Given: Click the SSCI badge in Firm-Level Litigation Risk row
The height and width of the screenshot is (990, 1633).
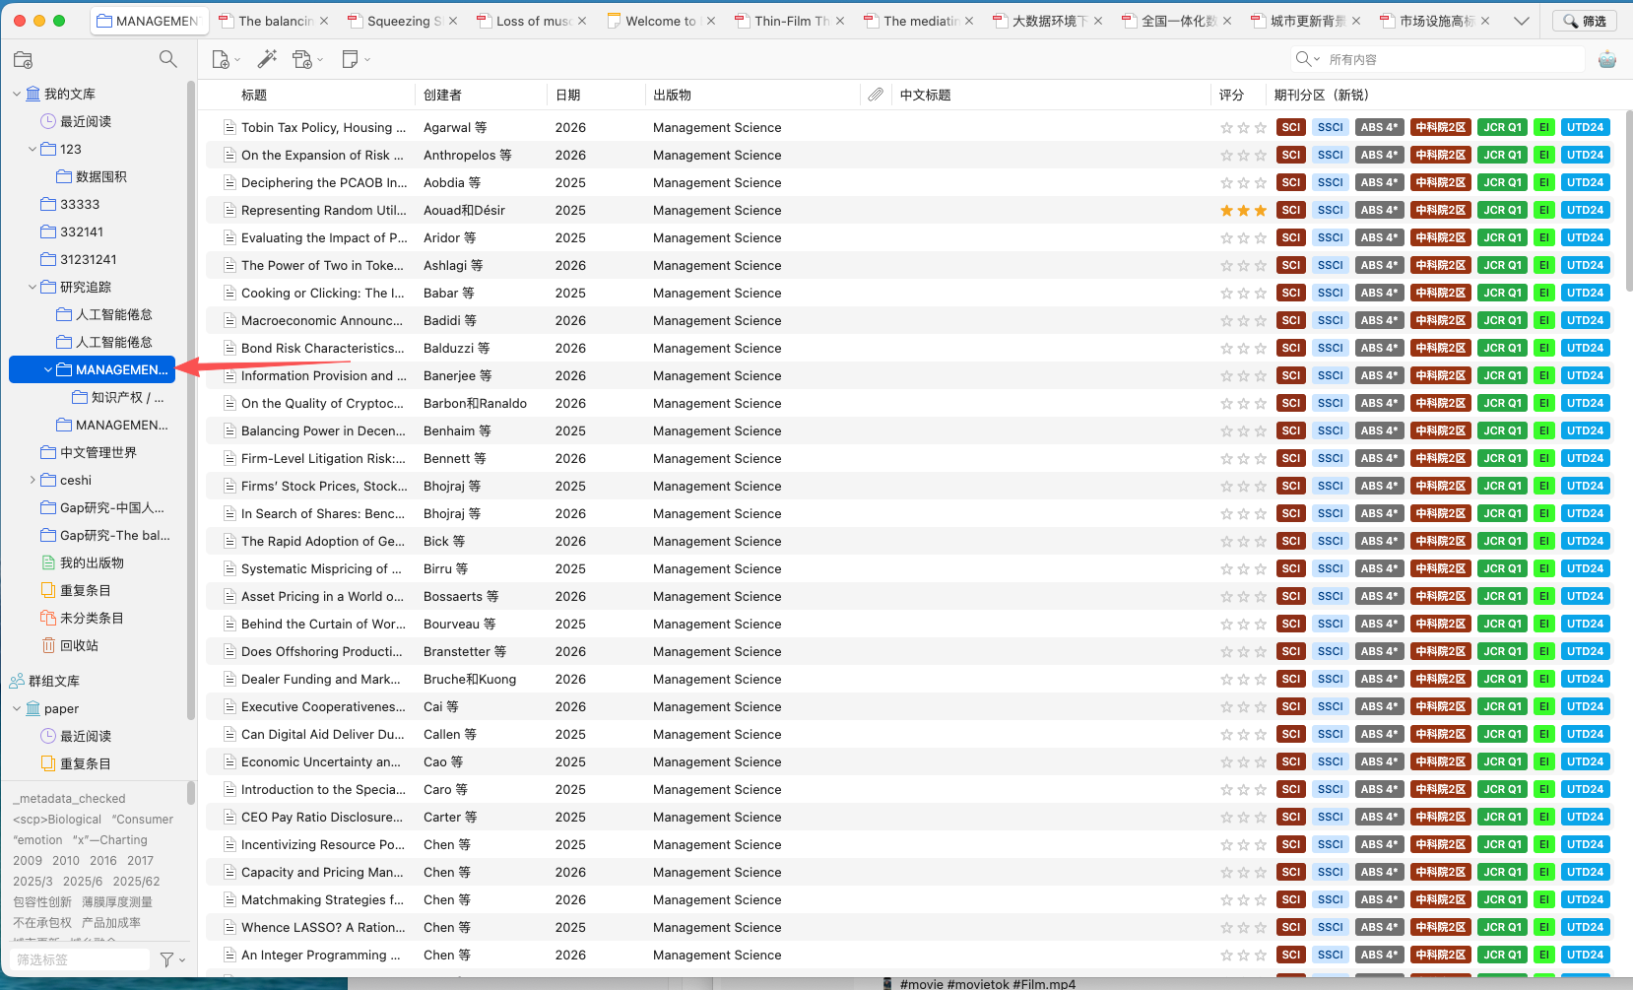Looking at the screenshot, I should point(1331,458).
